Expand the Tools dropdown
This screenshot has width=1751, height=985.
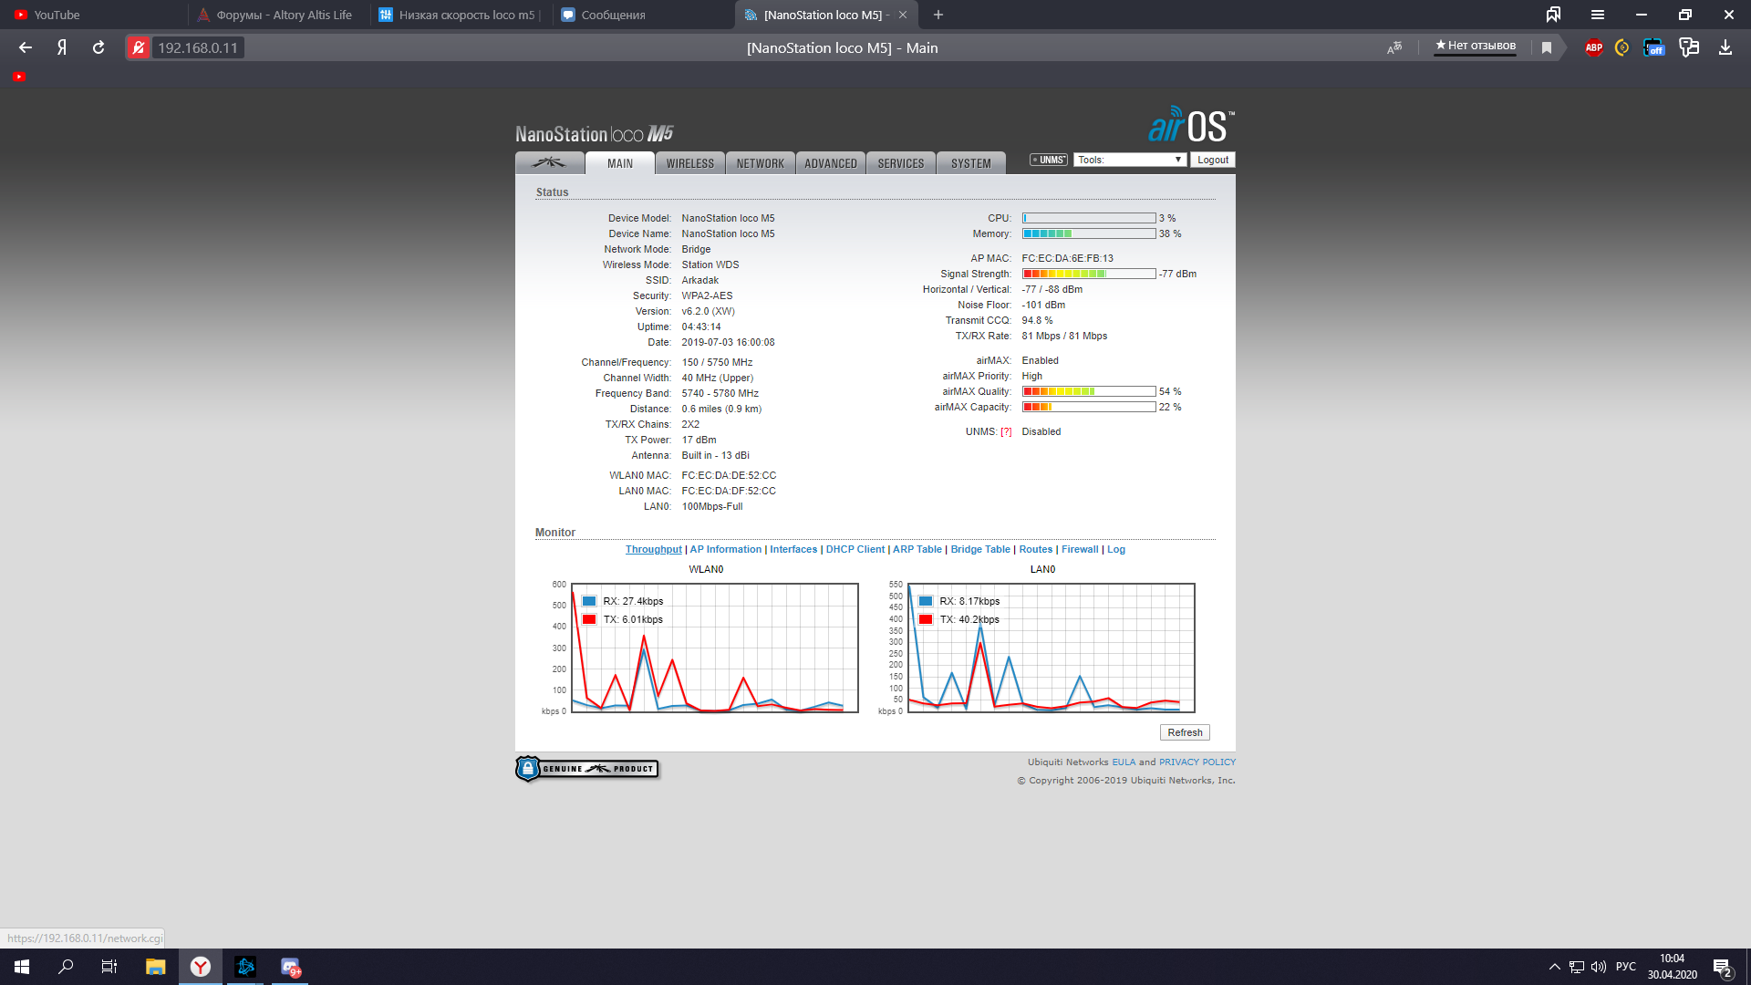coord(1130,160)
